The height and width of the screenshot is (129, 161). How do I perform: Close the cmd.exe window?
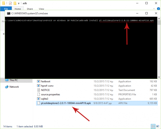156,13
